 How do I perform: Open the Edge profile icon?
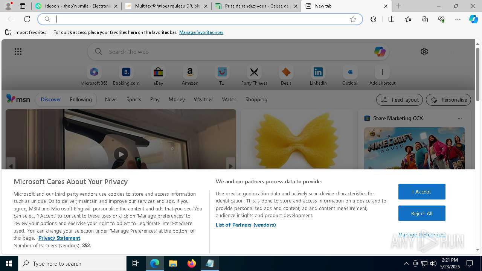tap(8, 6)
